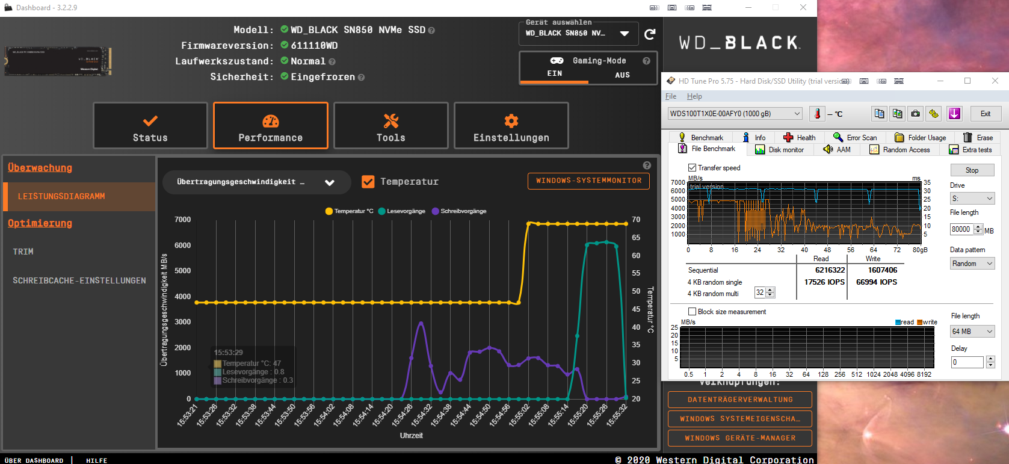
Task: Click the Delay value input field
Action: [967, 362]
